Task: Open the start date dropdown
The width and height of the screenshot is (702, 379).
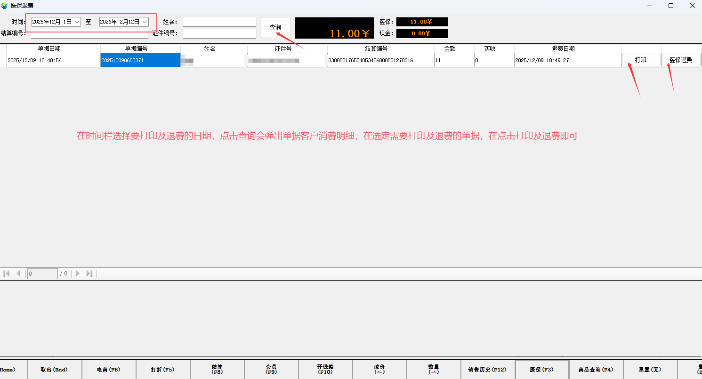Action: pos(77,22)
